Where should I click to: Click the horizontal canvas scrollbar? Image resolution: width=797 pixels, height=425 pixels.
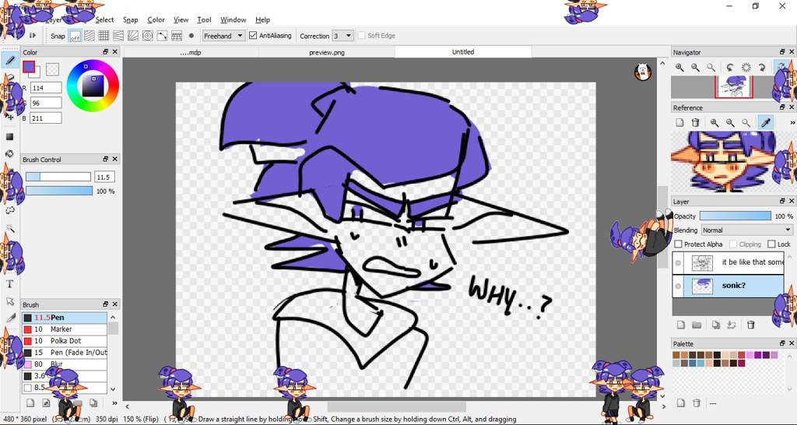tap(396, 406)
